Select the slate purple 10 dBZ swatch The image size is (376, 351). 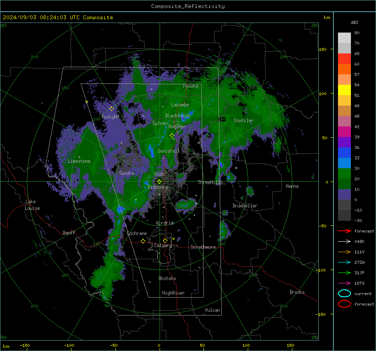(344, 194)
